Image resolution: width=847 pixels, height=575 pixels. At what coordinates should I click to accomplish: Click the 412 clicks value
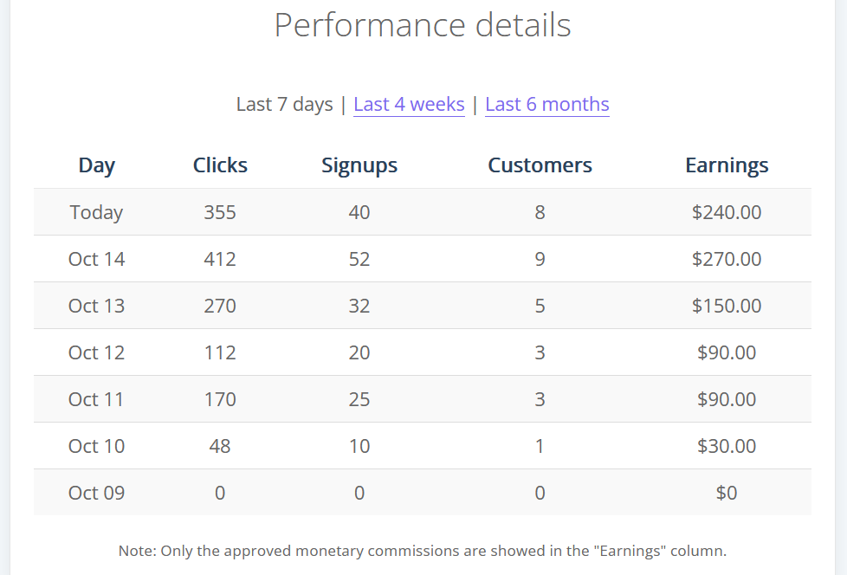point(220,259)
